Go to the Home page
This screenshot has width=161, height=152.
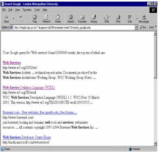pyautogui.click(x=58, y=19)
